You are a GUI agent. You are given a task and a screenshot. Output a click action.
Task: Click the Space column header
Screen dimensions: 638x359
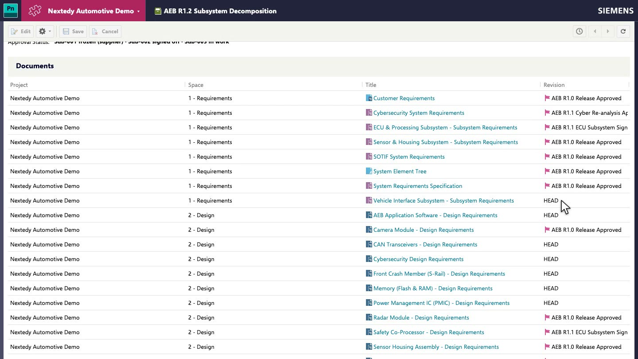pos(196,85)
